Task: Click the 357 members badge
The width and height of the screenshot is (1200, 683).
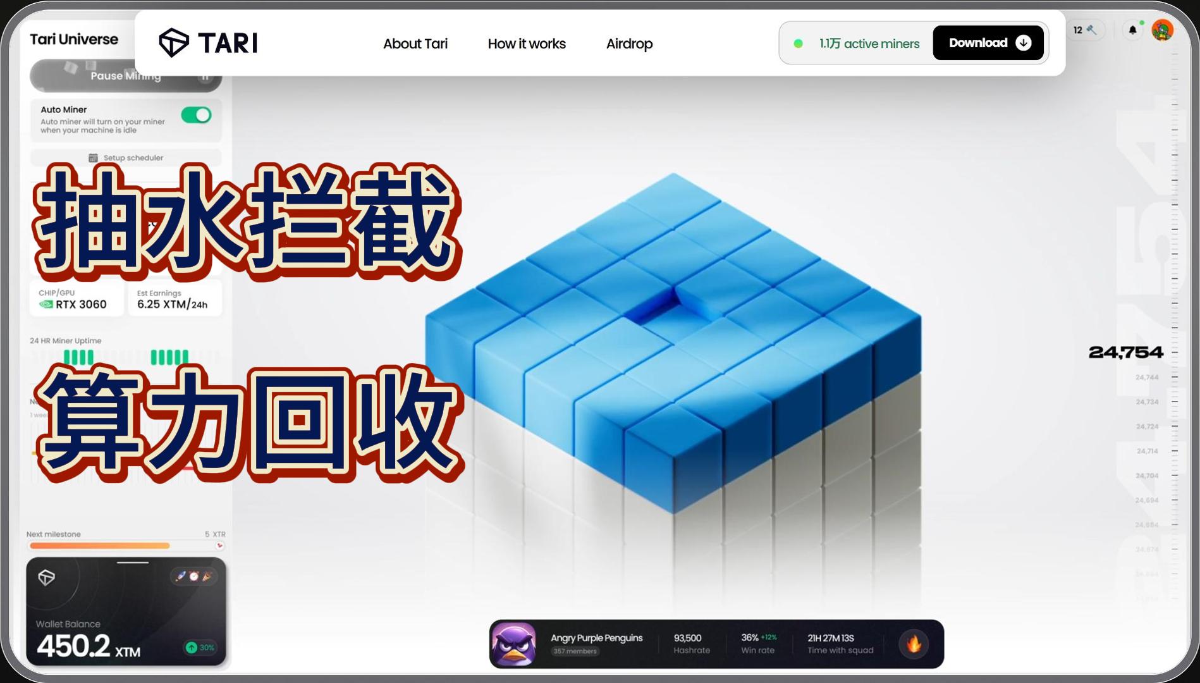Action: (x=575, y=651)
